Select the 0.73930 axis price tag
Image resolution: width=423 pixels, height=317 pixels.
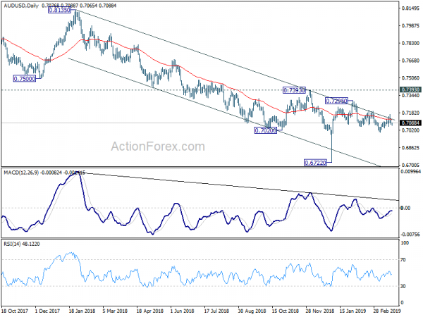410,89
